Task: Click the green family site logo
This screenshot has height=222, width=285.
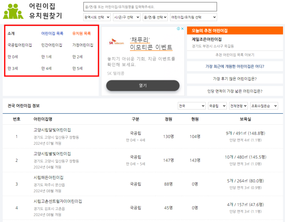Action: (13, 11)
